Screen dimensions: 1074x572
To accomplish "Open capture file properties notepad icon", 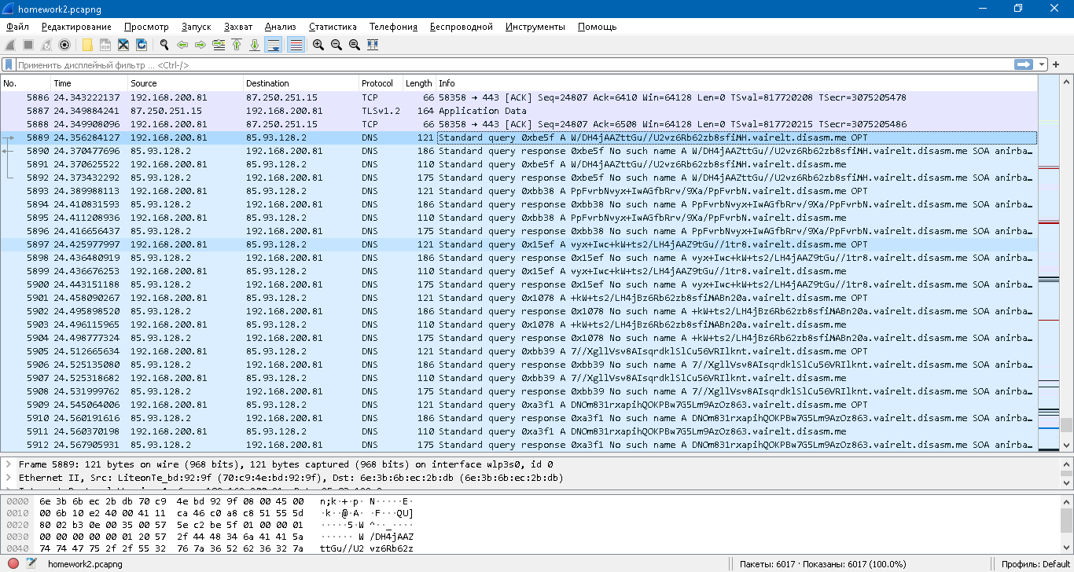I will pyautogui.click(x=31, y=563).
